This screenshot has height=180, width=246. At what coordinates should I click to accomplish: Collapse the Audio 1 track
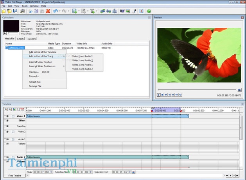point(13,139)
